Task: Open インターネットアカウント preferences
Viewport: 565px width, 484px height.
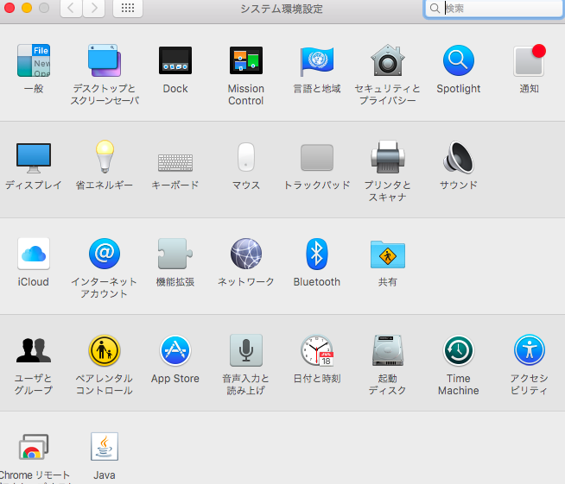Action: (x=105, y=254)
